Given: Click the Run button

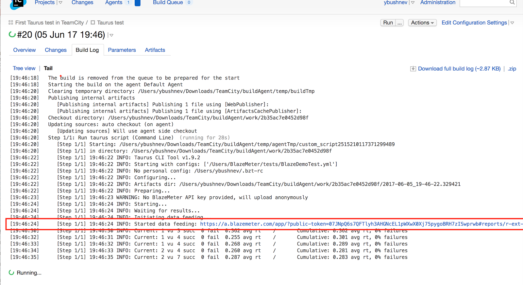Looking at the screenshot, I should coord(388,23).
